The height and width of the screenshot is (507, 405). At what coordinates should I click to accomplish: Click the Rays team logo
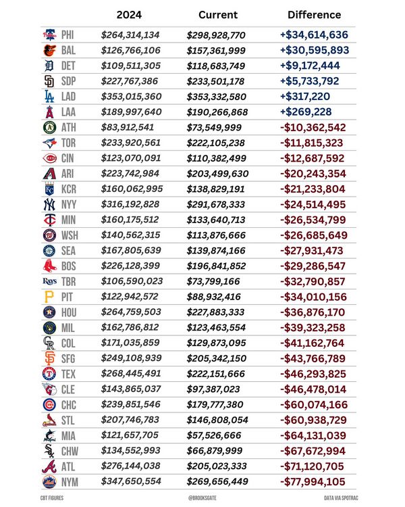click(49, 281)
